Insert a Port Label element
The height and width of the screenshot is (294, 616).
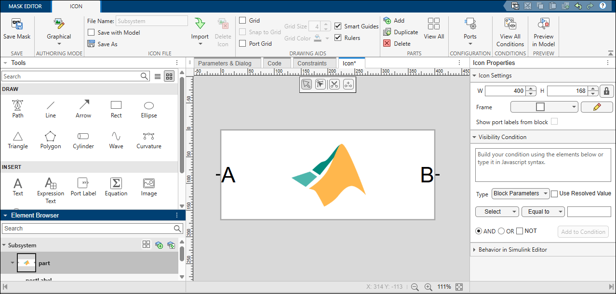[x=83, y=187]
